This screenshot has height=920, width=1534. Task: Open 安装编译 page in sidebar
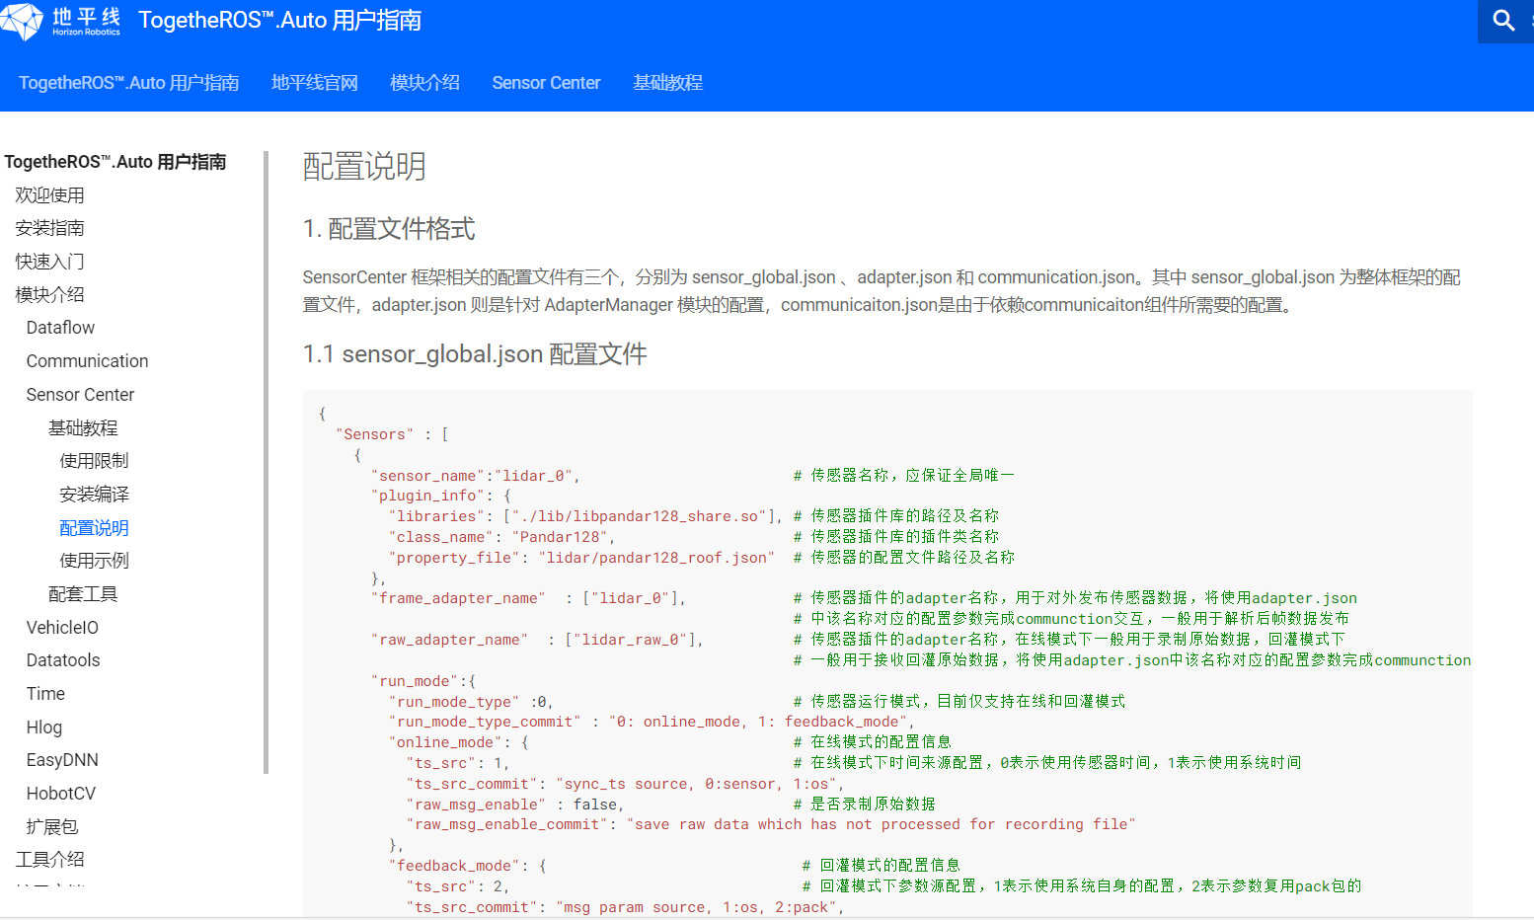point(94,495)
